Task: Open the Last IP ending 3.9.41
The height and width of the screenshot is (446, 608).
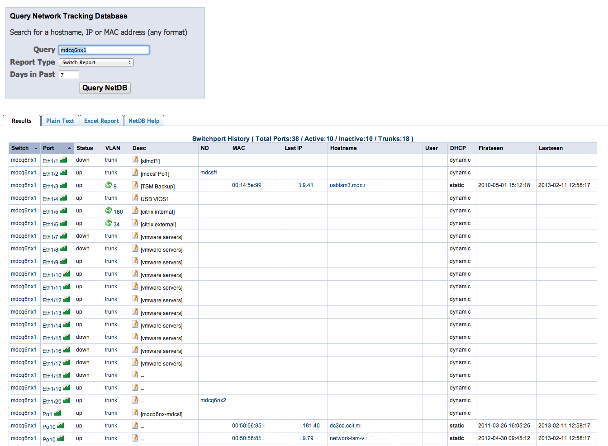Action: click(x=306, y=185)
